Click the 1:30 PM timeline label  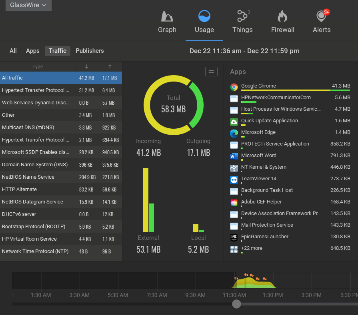[273, 295]
